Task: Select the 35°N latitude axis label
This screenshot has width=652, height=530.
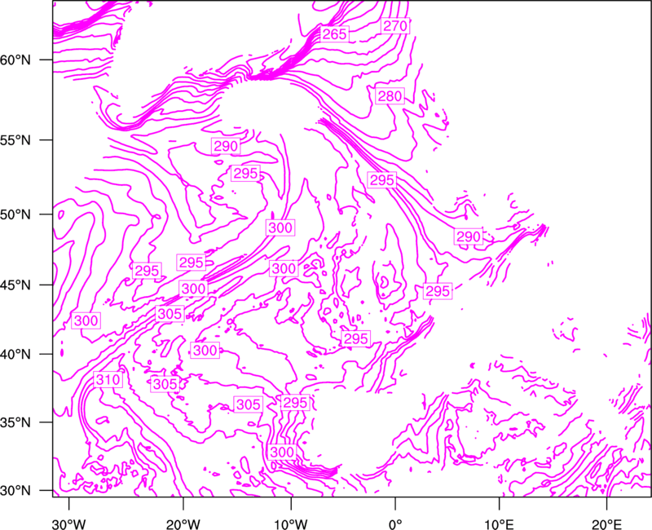Action: point(15,422)
